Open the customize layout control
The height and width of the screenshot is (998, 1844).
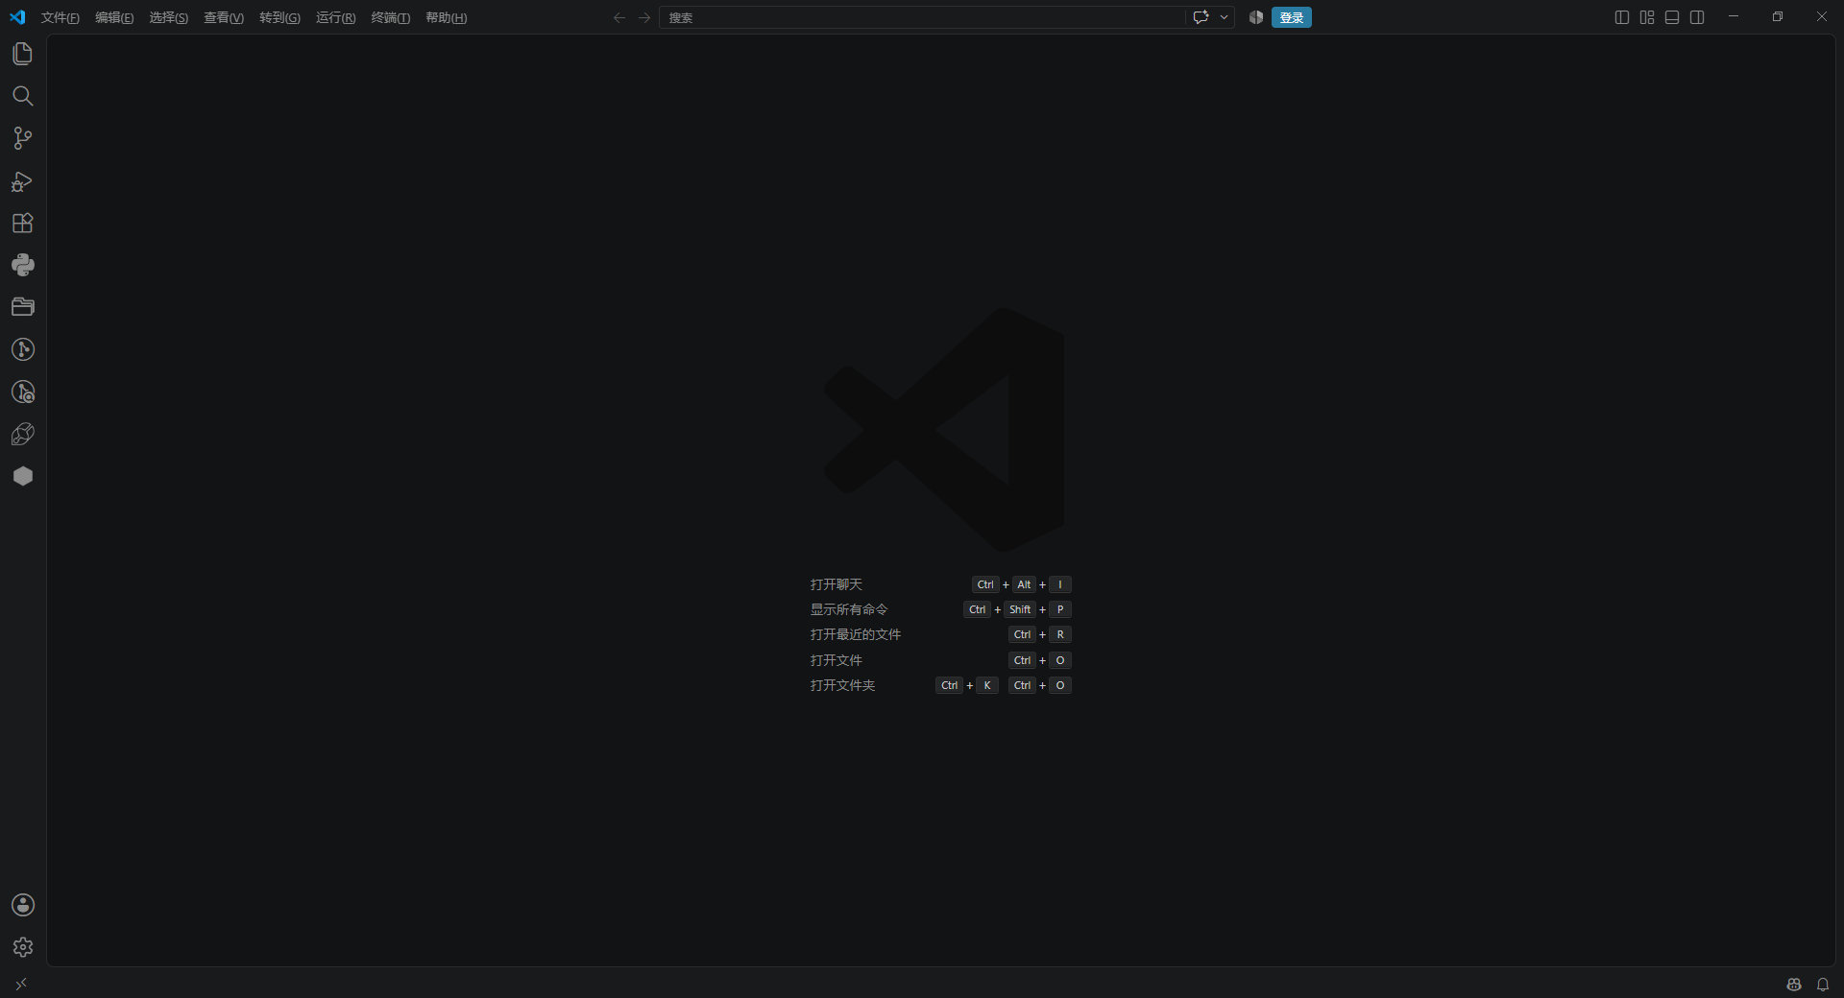tap(1647, 17)
